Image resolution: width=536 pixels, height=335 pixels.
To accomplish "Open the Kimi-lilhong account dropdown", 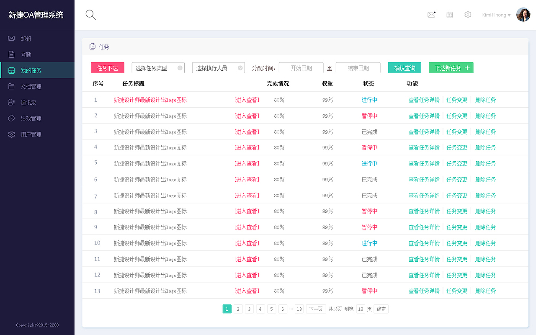I will [x=496, y=15].
